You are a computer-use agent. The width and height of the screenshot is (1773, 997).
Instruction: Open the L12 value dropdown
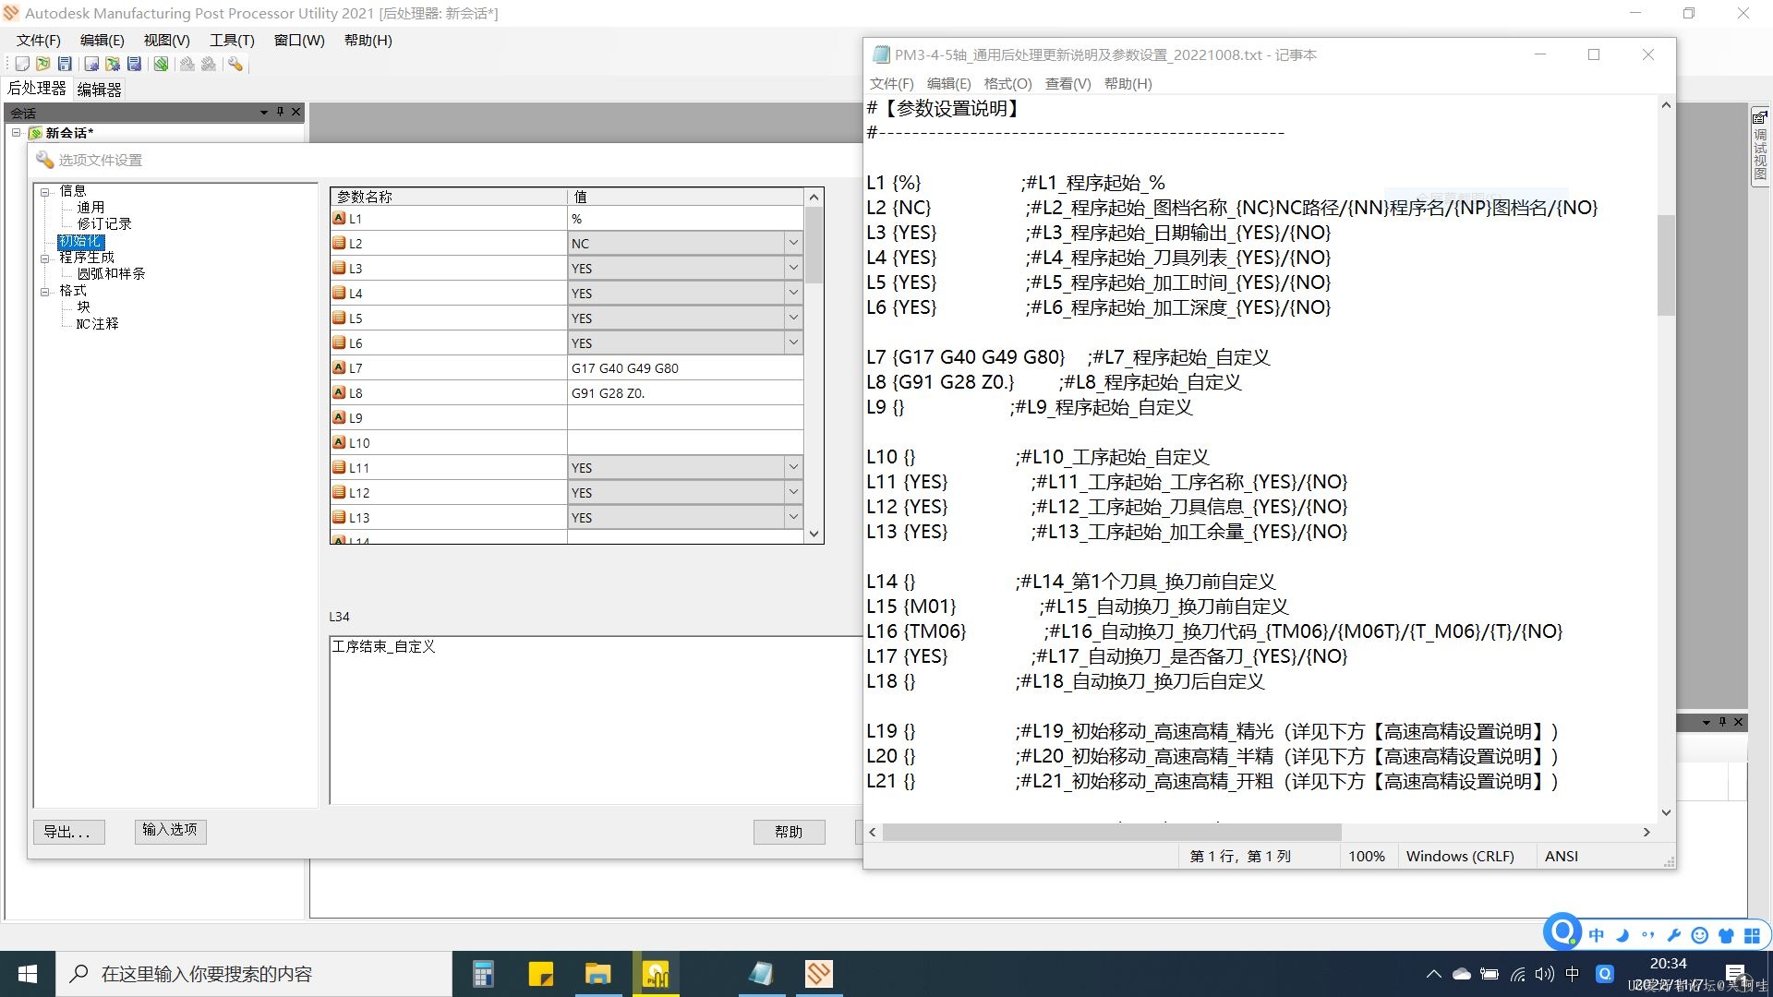pos(793,492)
